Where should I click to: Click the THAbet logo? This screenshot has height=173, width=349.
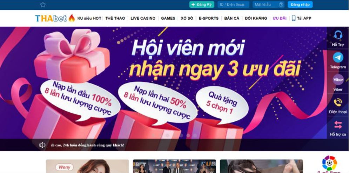click(51, 18)
